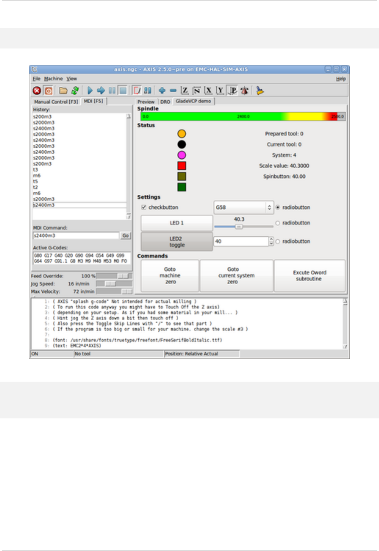Image resolution: width=379 pixels, height=551 pixels.
Task: Click G-code line 8 with font path
Action: (138, 340)
